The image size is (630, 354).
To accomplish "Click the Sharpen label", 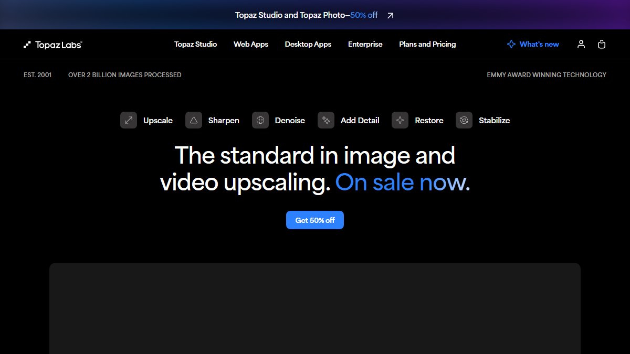I will (x=224, y=121).
